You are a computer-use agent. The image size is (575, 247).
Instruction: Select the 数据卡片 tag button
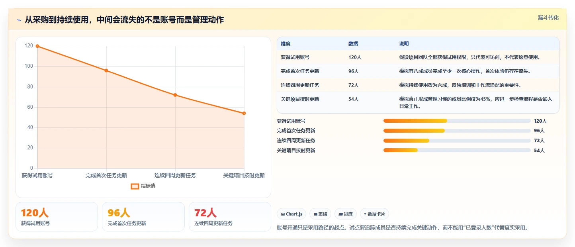tap(374, 214)
